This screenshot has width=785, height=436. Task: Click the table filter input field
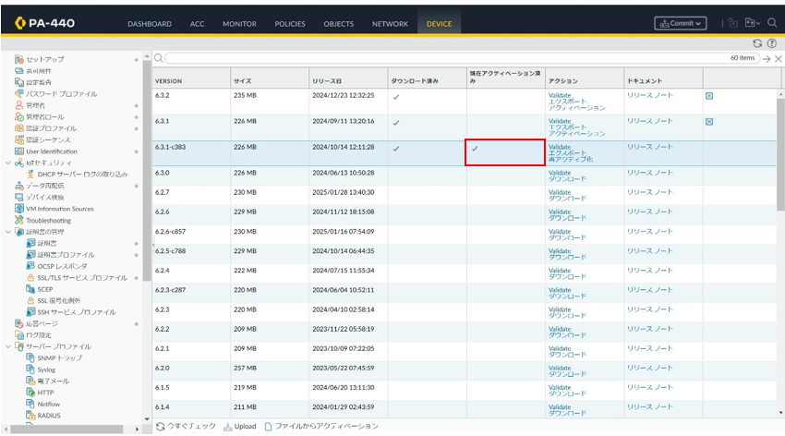(x=462, y=58)
